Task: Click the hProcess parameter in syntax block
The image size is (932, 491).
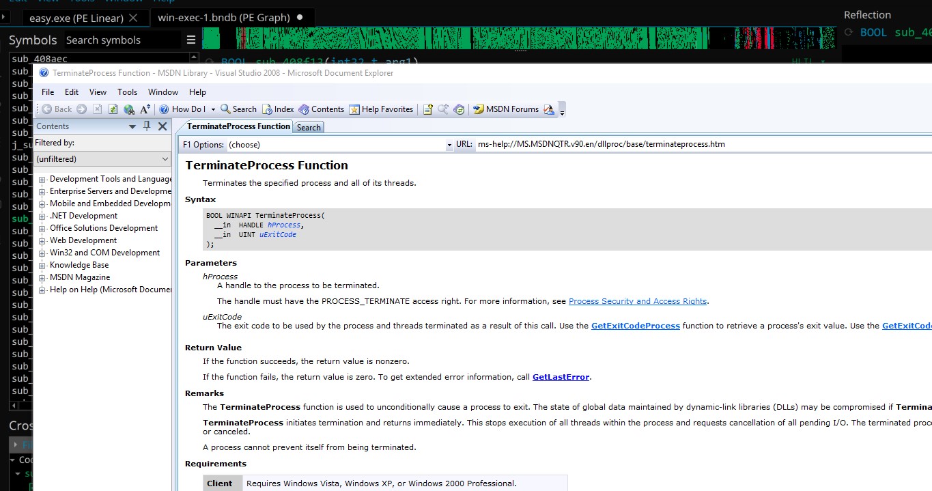Action: (283, 225)
